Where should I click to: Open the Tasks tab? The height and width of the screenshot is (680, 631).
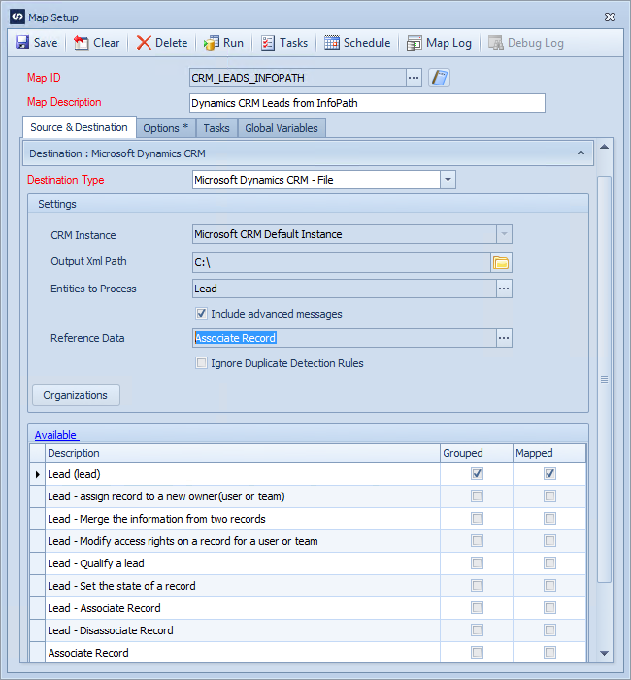tap(216, 128)
